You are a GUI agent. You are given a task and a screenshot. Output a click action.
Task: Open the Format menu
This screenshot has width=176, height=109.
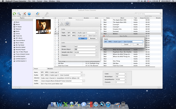40,1
